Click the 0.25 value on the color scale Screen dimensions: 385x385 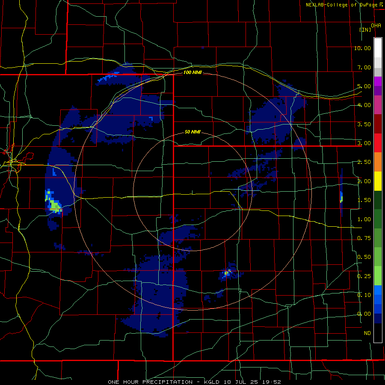tap(364, 276)
